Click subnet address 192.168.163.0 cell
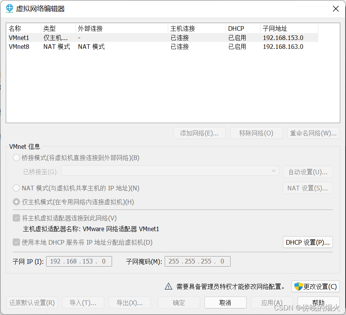Screen dimensions: 346x315 [x=283, y=47]
